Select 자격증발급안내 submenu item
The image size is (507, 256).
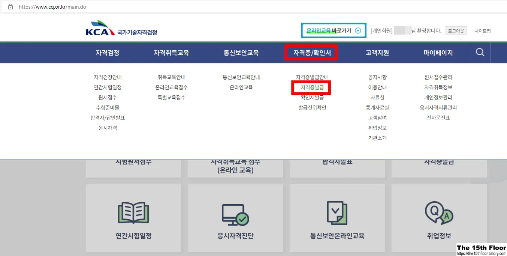point(312,77)
